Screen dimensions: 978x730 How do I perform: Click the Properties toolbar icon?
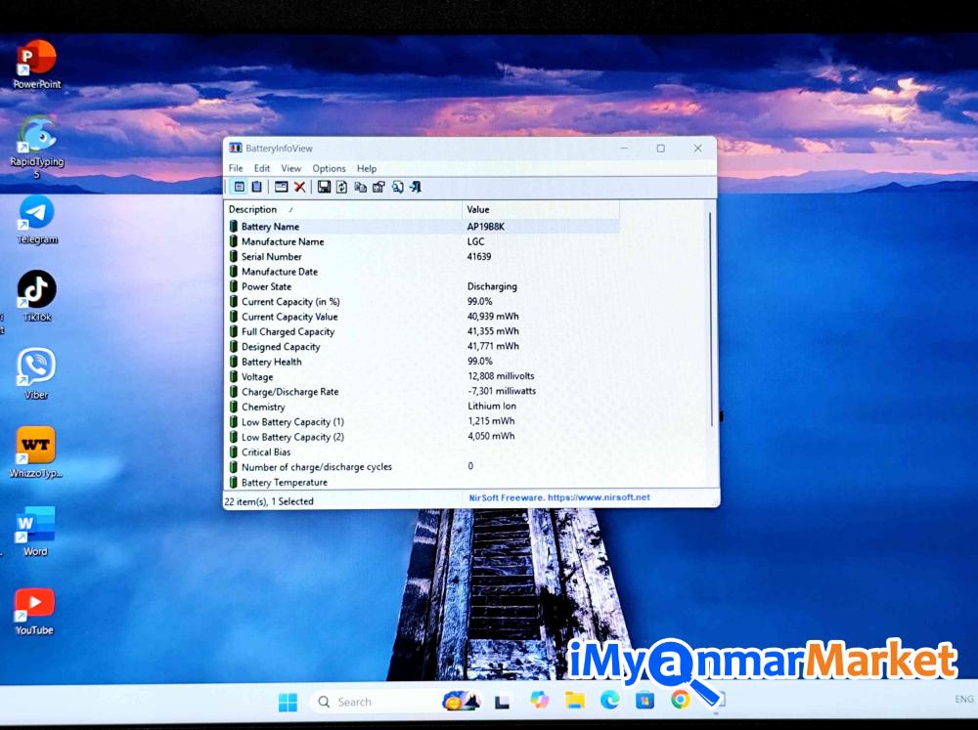(x=378, y=187)
